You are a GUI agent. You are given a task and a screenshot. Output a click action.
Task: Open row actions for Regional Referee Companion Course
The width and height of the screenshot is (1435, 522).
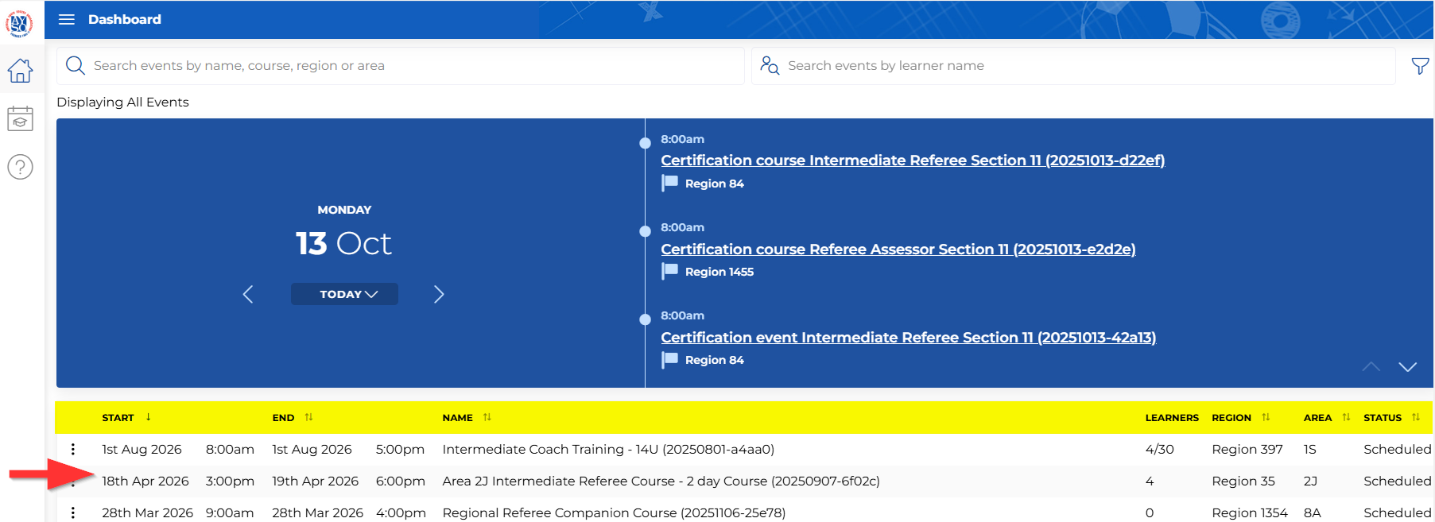(x=73, y=512)
